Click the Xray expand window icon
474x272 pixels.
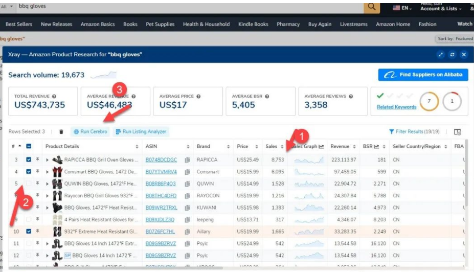coord(440,54)
